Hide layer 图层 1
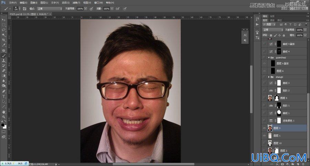 coord(264,135)
